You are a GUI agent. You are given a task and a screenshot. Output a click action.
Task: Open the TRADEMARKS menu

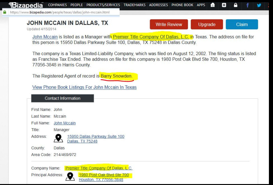(134, 5)
